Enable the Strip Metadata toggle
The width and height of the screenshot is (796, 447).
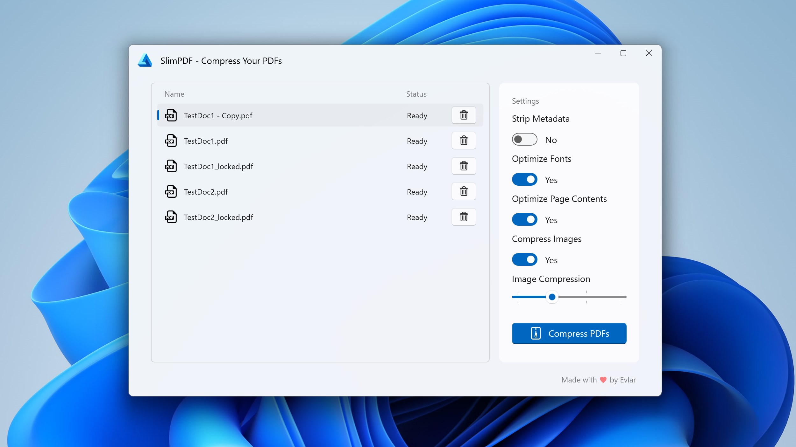pyautogui.click(x=524, y=140)
